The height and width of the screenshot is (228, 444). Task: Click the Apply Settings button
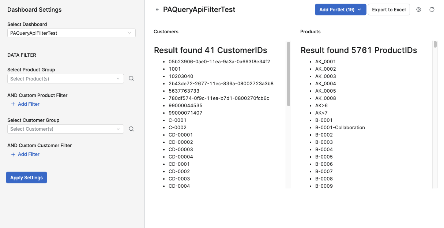coord(26,177)
